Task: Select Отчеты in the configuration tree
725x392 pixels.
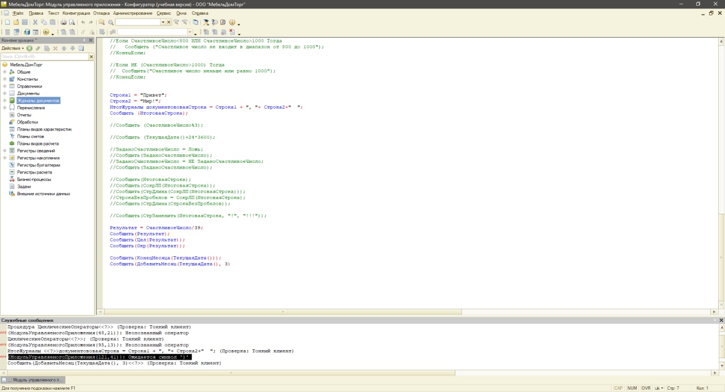Action: 24,115
